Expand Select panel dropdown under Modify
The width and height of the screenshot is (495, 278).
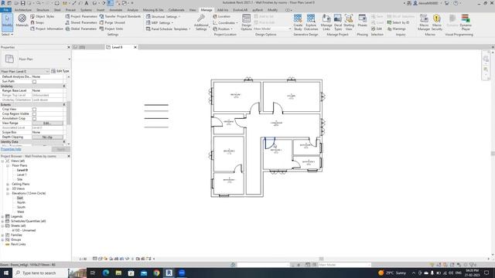[7, 34]
